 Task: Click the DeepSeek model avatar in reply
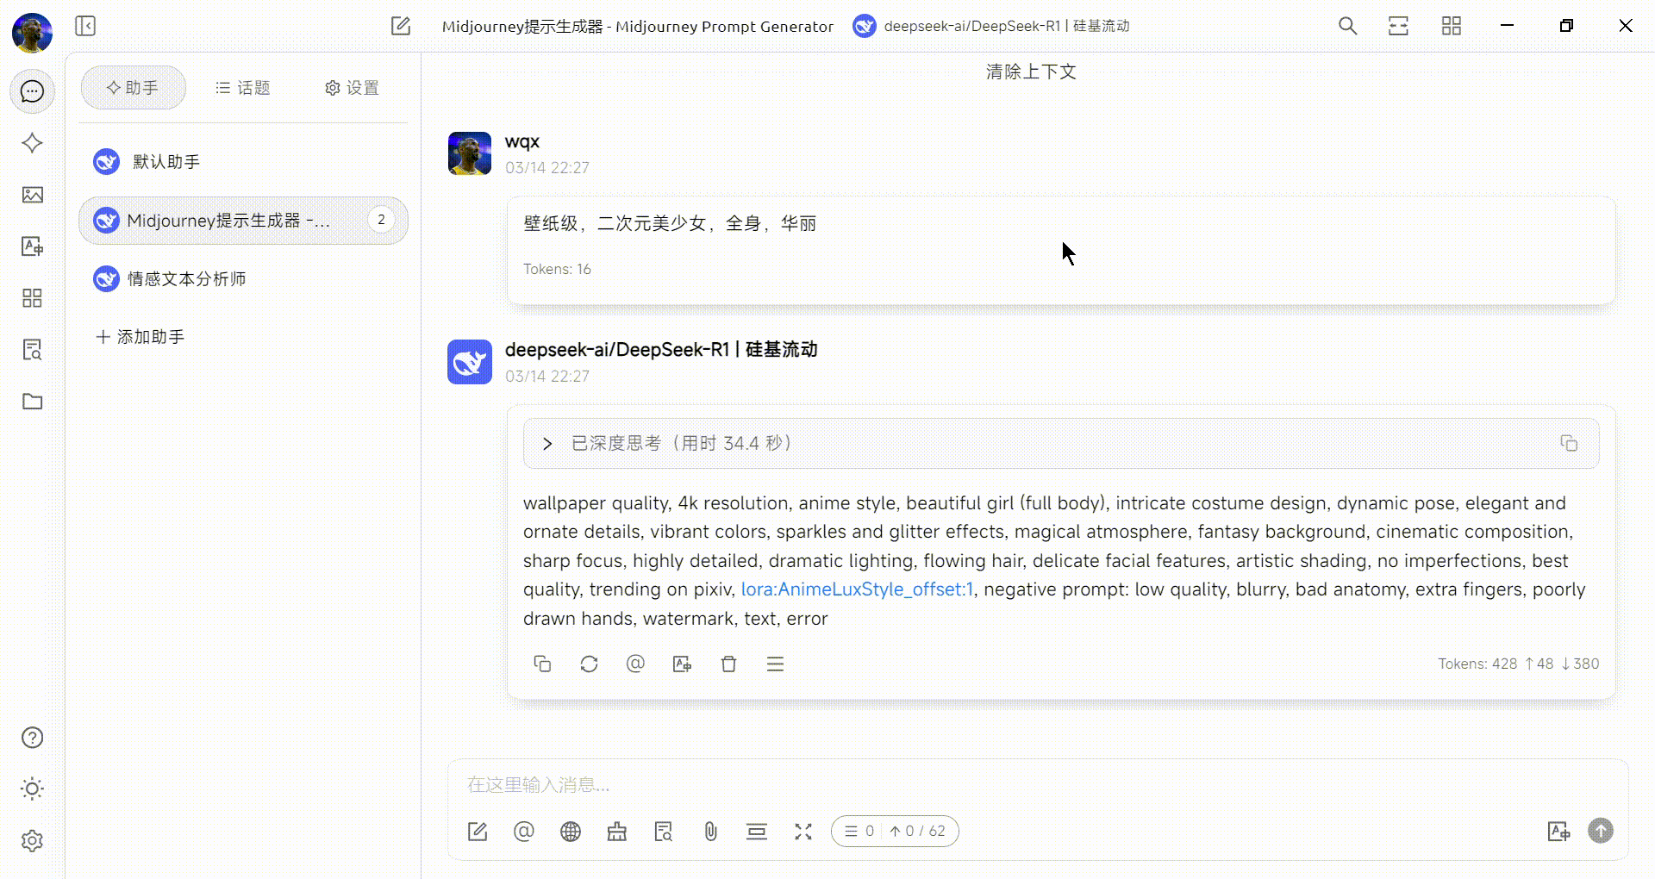point(470,362)
